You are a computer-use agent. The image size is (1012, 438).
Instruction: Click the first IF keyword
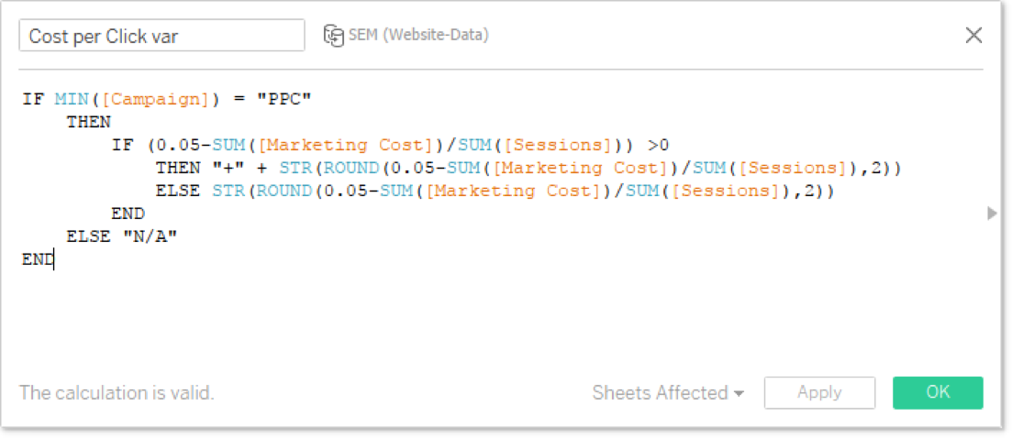(32, 99)
